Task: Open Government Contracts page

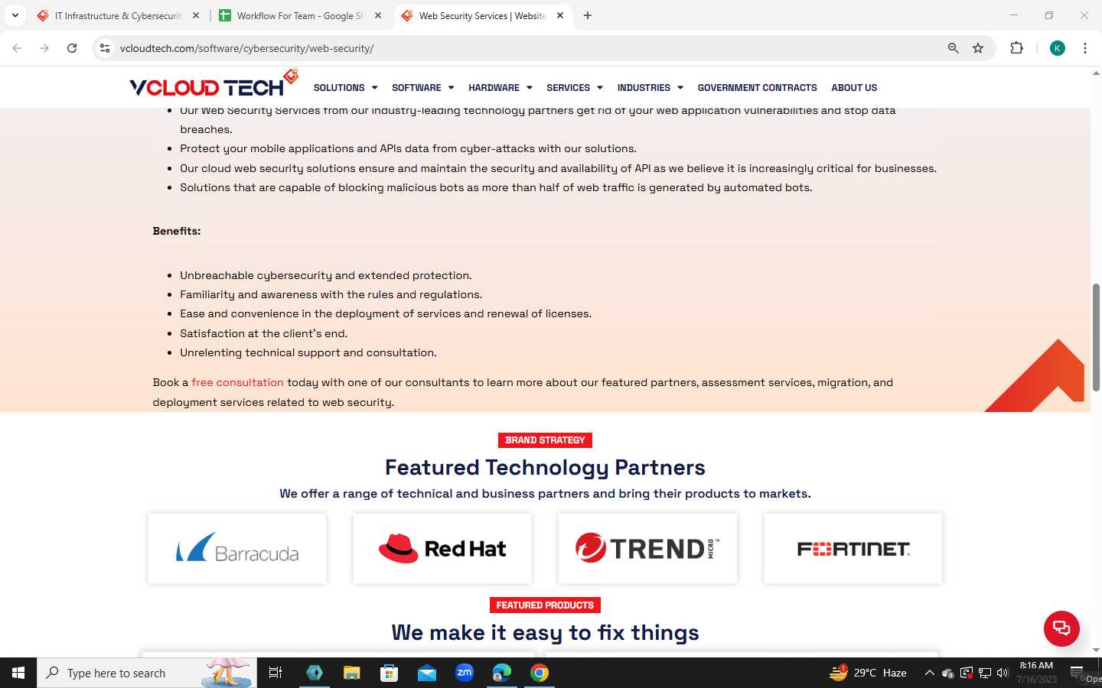Action: pos(757,88)
